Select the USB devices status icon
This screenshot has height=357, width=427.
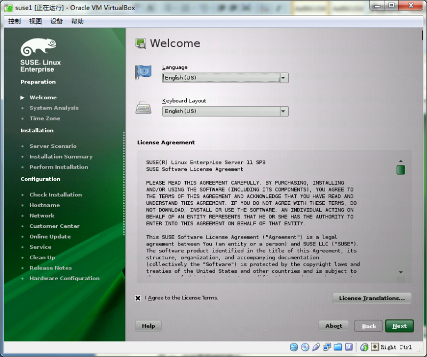tap(316, 347)
